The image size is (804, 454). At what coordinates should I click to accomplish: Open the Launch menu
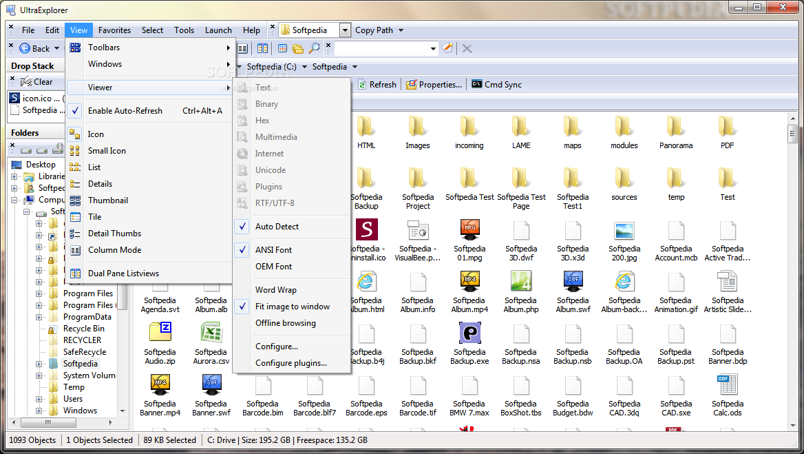[218, 30]
